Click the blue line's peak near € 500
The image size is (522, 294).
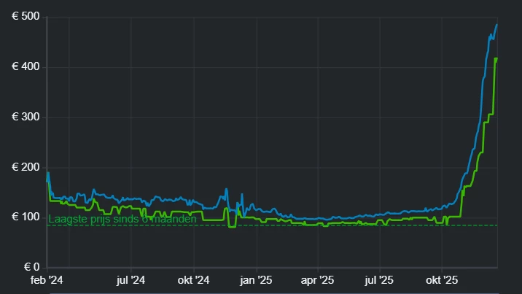coord(496,25)
